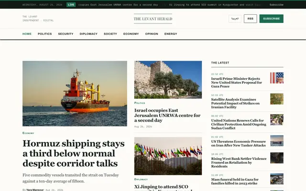Open the Society section
This screenshot has width=306, height=191.
tap(110, 34)
